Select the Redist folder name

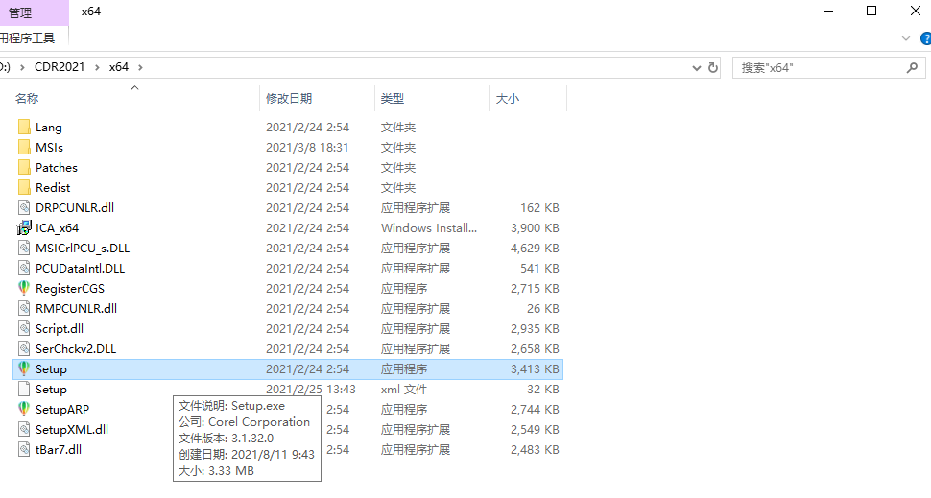point(53,187)
